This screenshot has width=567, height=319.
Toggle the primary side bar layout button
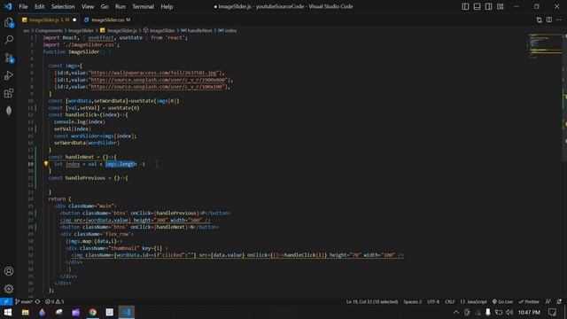(465, 6)
